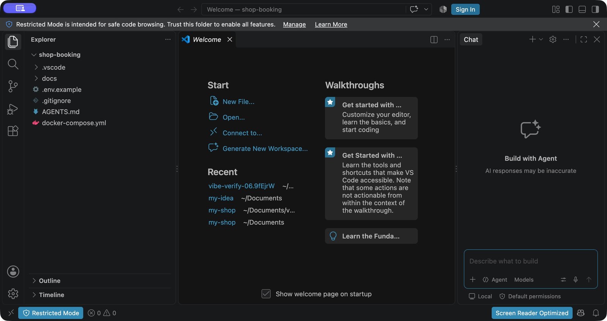Open notifications bell in status bar
Screen dimensions: 607x321
596,313
